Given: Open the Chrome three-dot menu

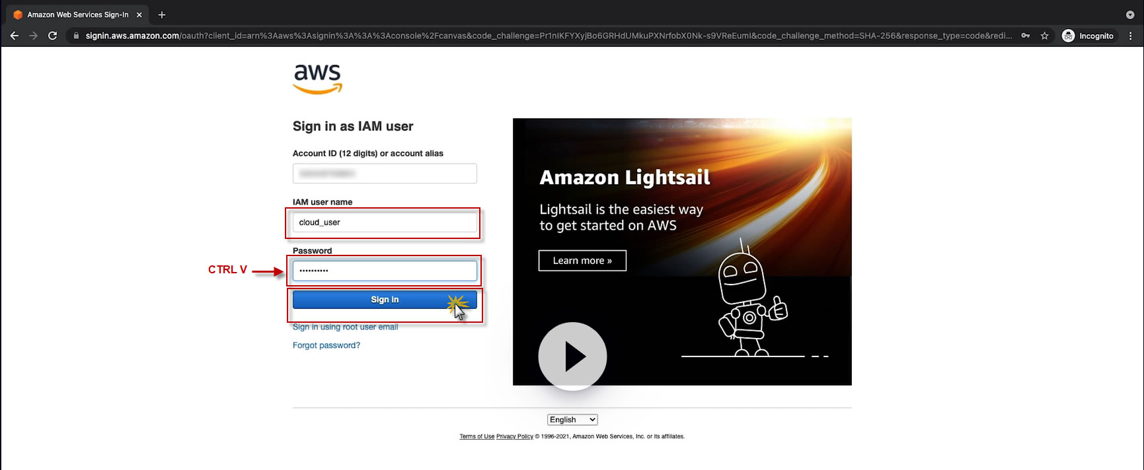Looking at the screenshot, I should point(1130,36).
